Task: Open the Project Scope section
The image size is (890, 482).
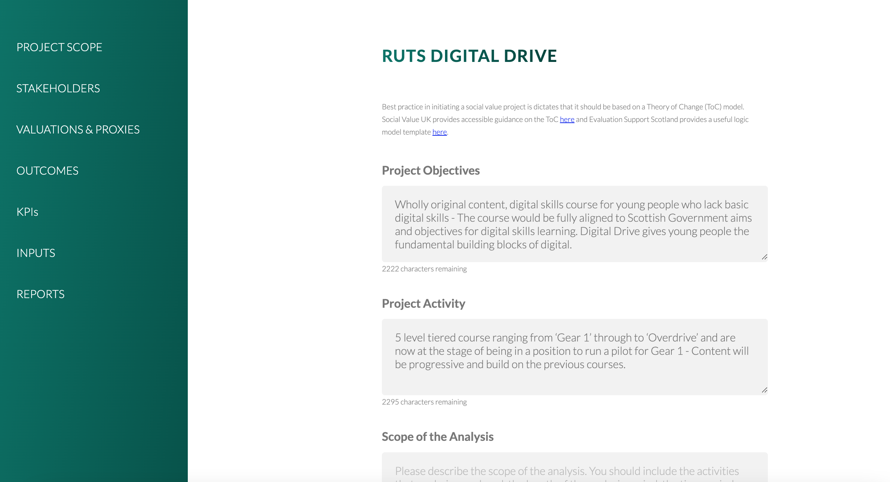Action: pyautogui.click(x=59, y=47)
